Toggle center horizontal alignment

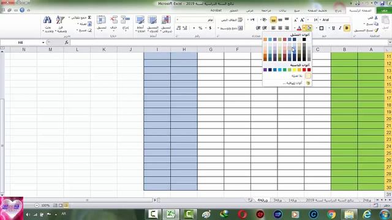[281, 28]
